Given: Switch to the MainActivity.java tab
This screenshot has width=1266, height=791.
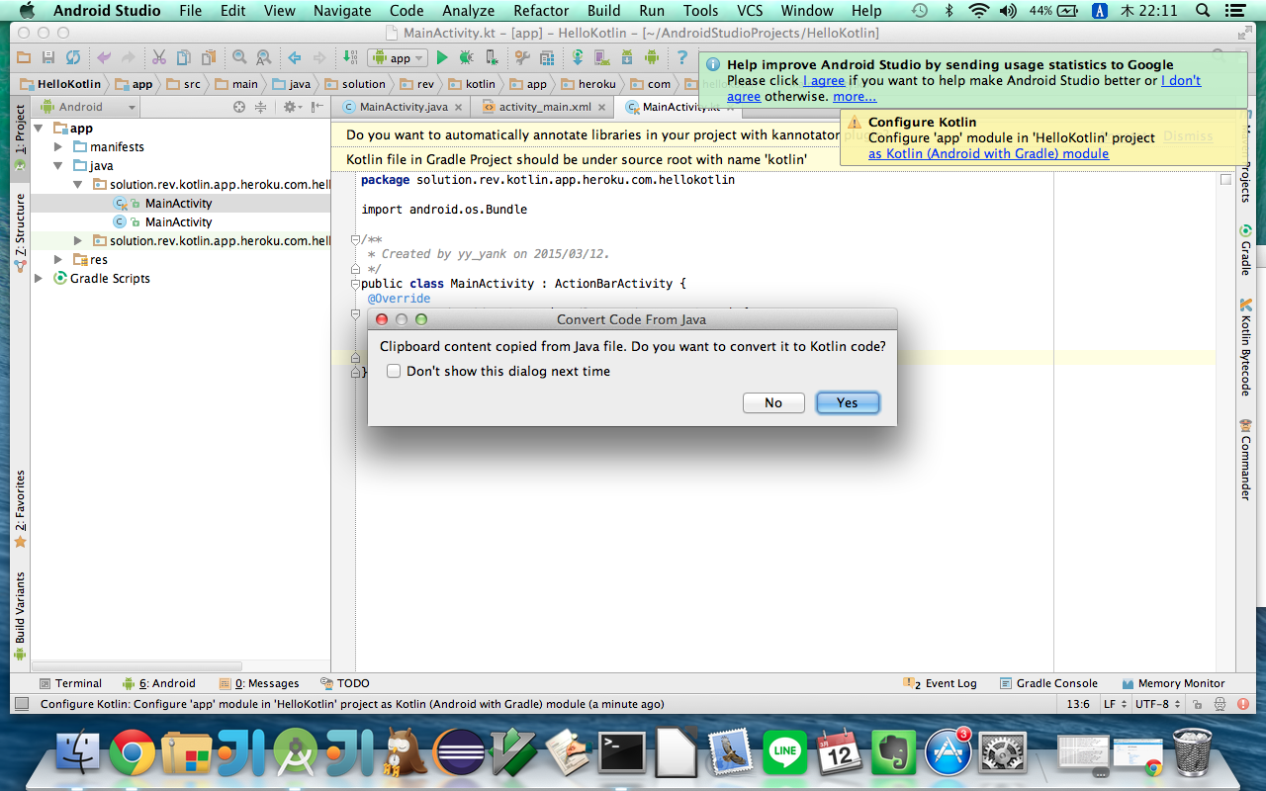Looking at the screenshot, I should (x=404, y=107).
